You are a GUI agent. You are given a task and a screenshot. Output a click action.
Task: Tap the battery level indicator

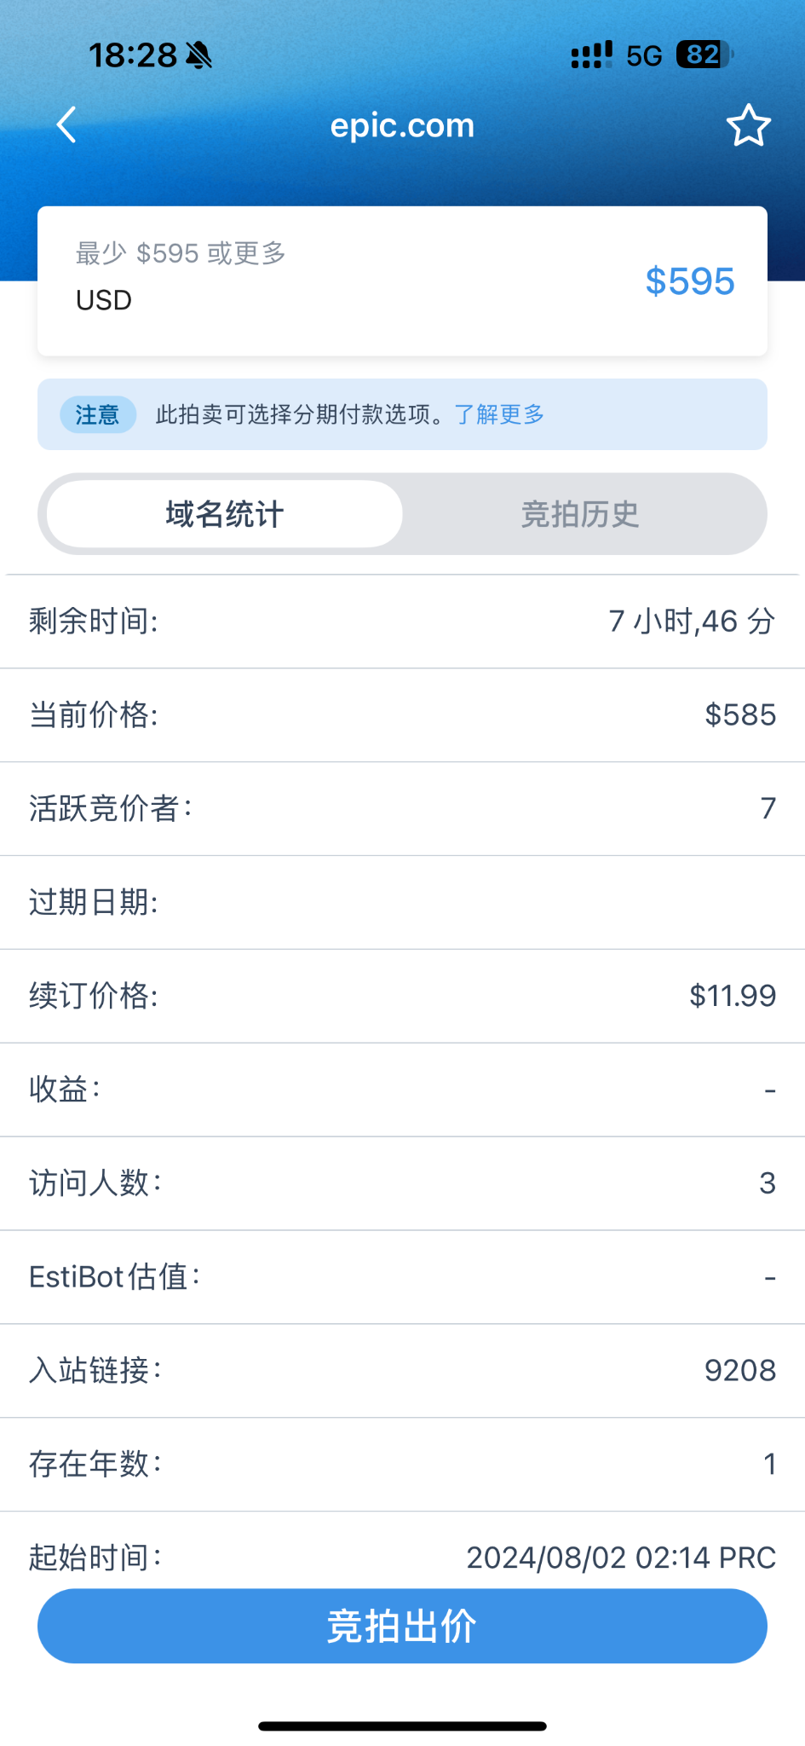(704, 55)
